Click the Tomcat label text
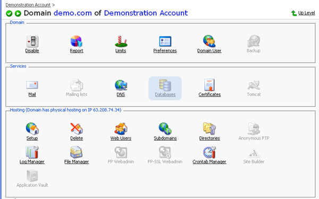 [x=254, y=94]
